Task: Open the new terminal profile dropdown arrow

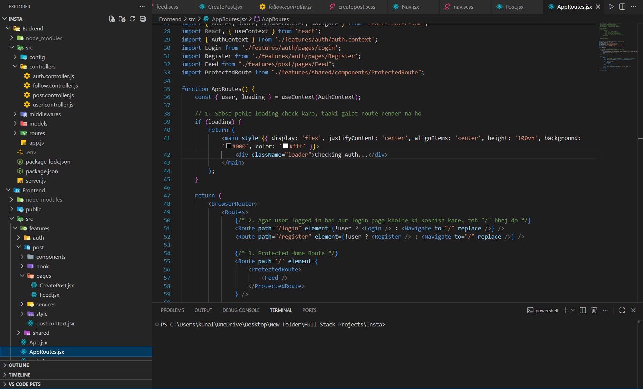Action: (573, 310)
